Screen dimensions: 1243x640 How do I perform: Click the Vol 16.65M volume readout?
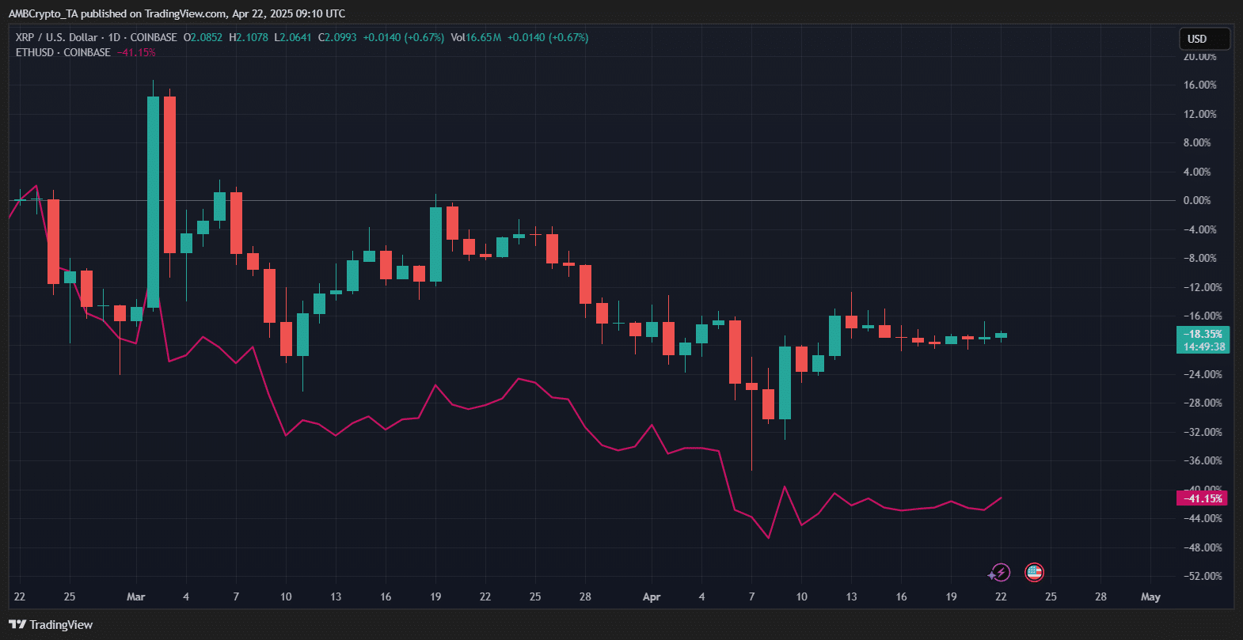(476, 37)
